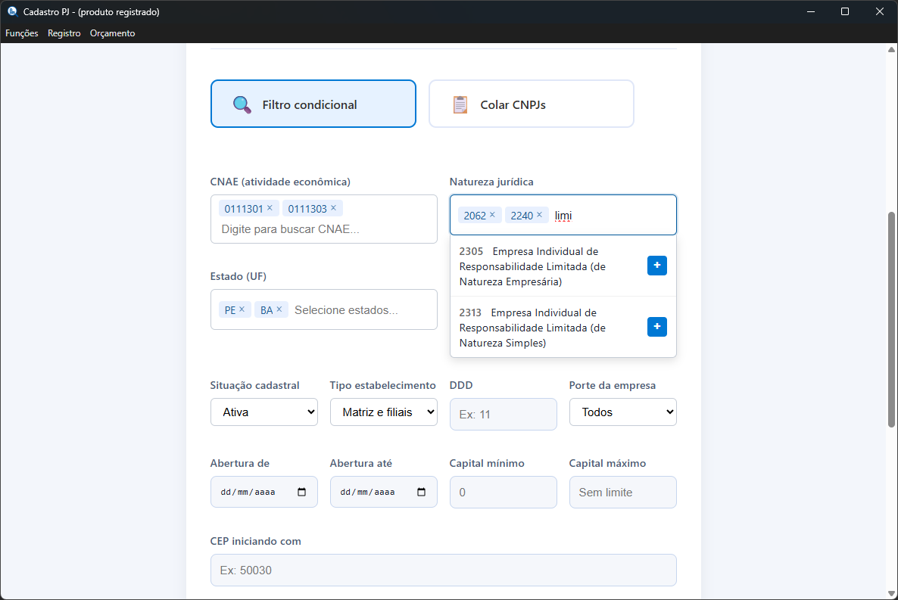This screenshot has width=898, height=600.
Task: Open calendar picker for Abertura até
Action: pos(422,492)
